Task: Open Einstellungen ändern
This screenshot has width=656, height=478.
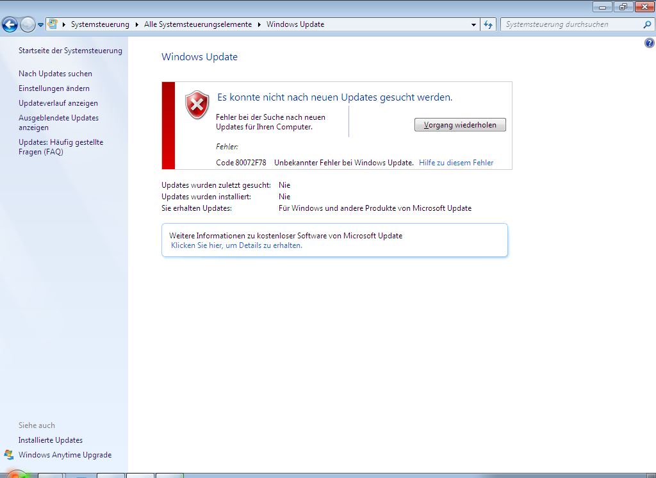Action: pos(54,88)
